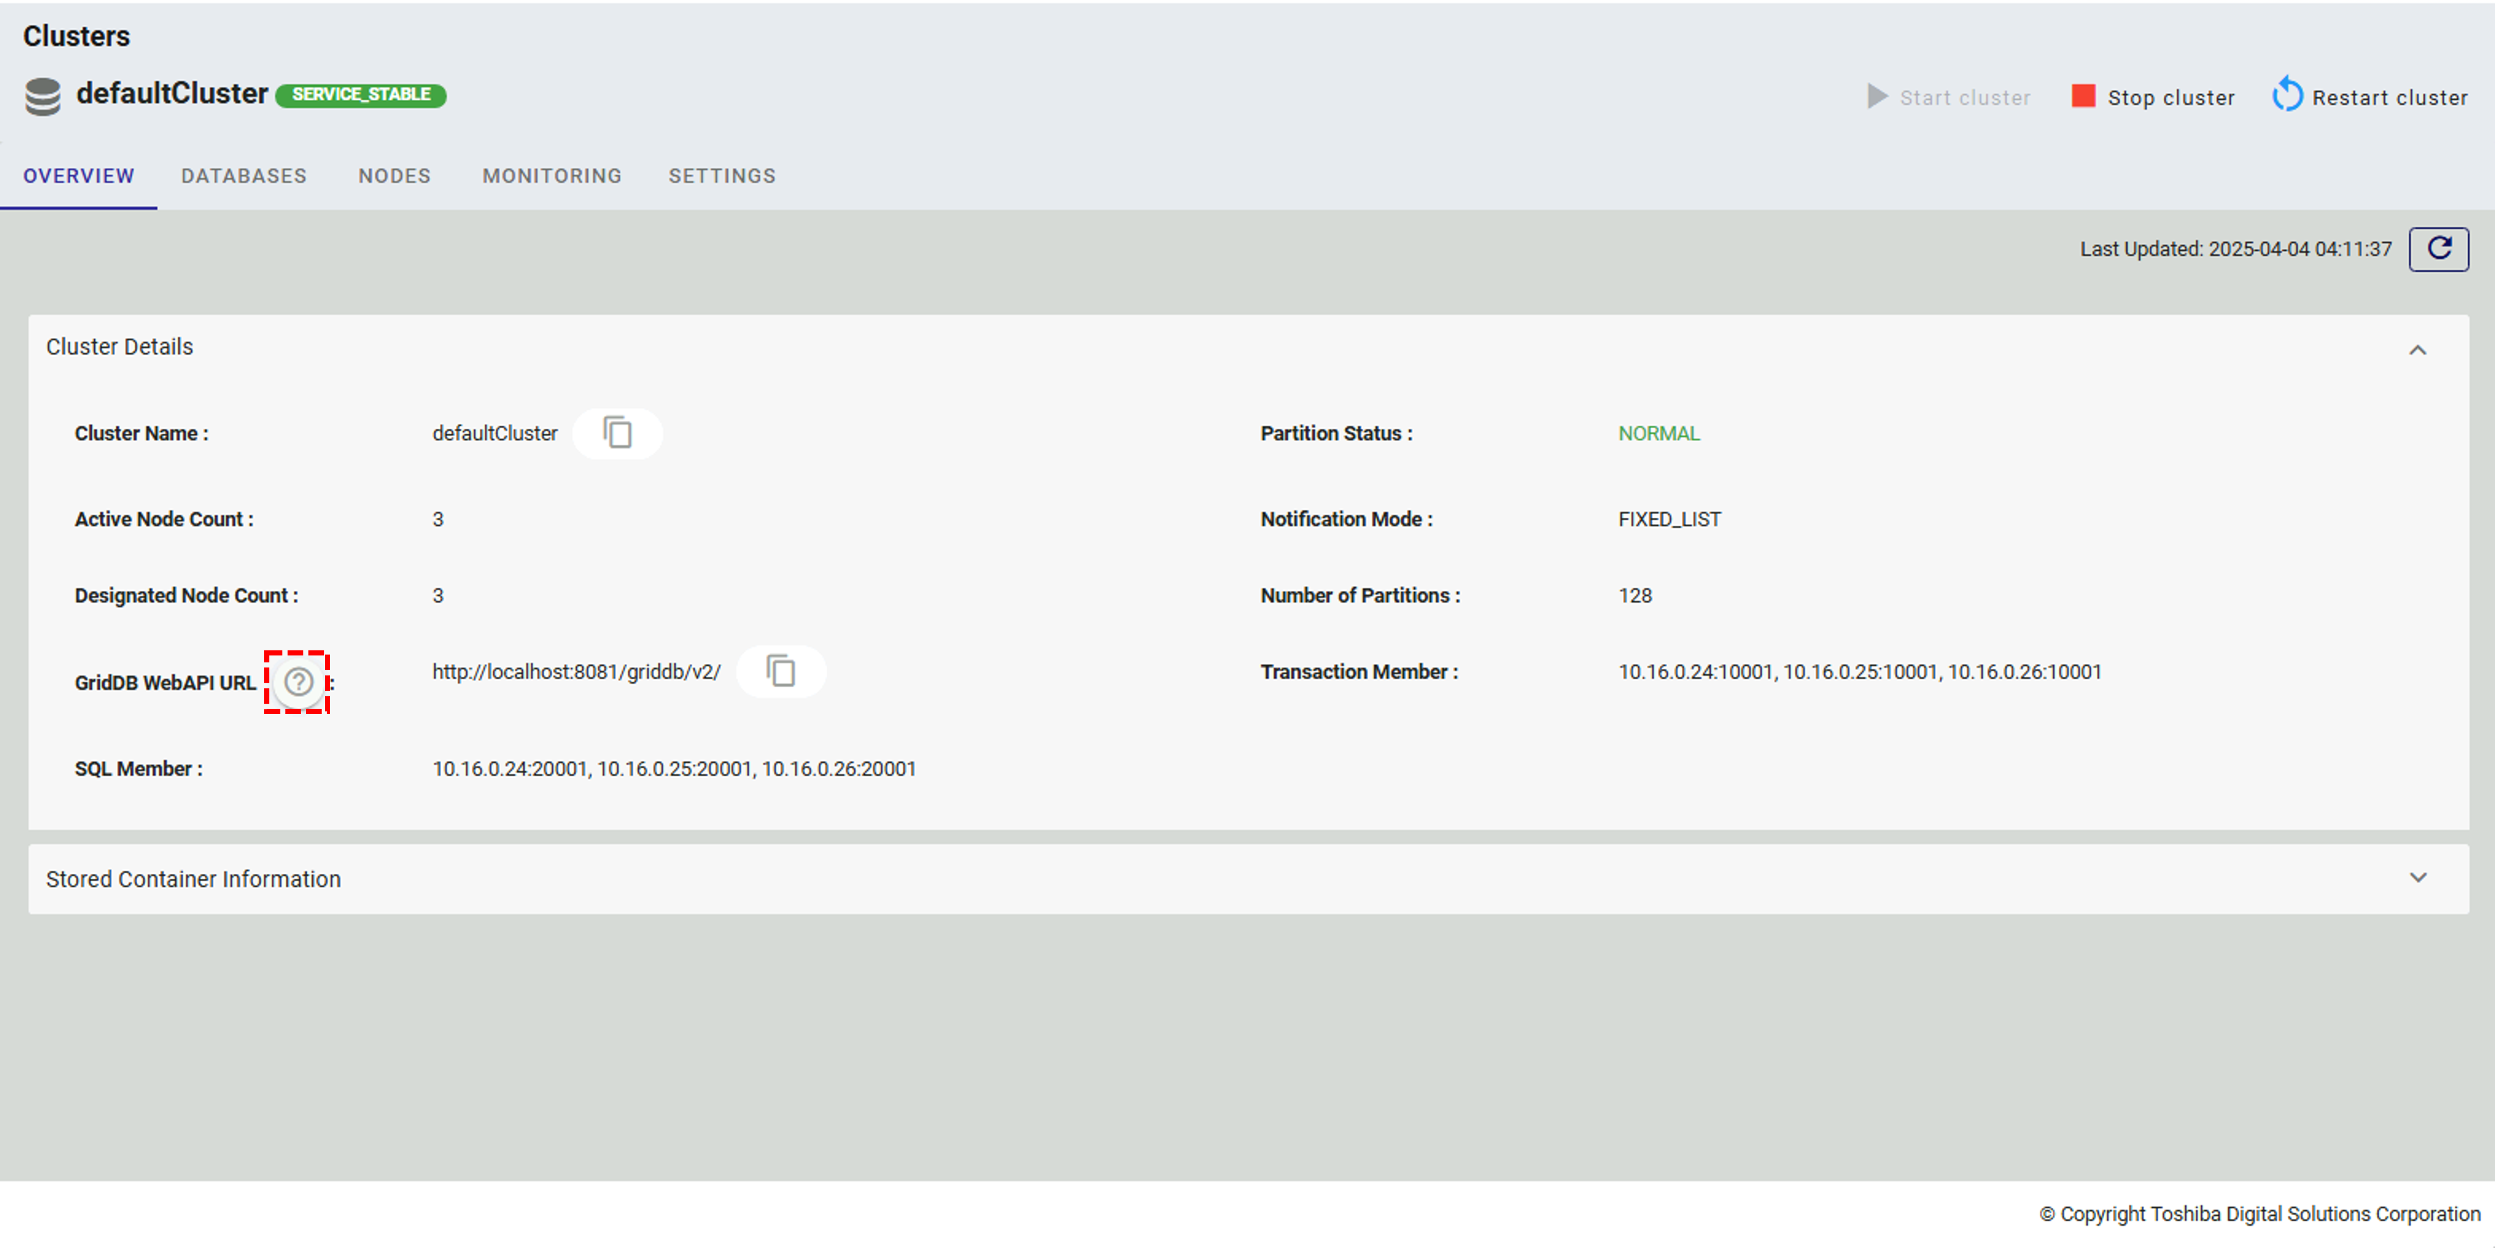The height and width of the screenshot is (1248, 2495).
Task: Click the SERVICE_STABLE status badge
Action: 360,95
